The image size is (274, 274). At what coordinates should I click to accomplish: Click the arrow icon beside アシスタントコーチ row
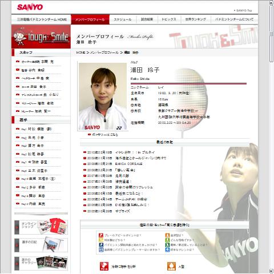click(18, 95)
